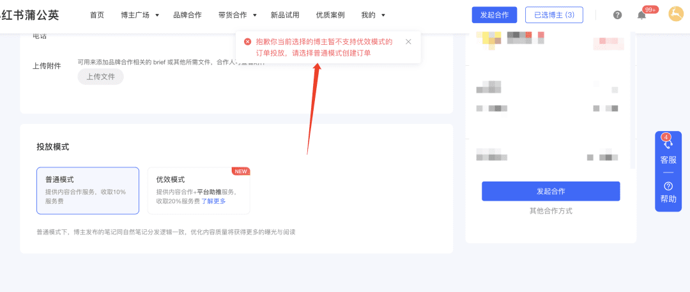Select the 普通模式 placement option
690x292 pixels.
(88, 190)
